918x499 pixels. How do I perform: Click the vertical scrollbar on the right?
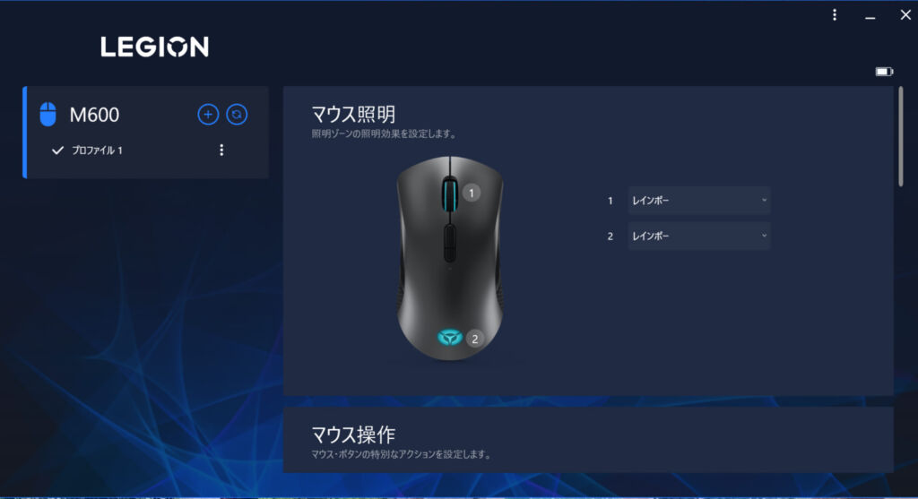tap(900, 136)
